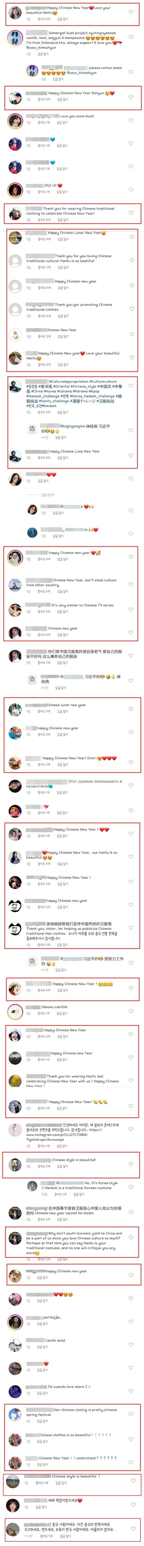The image size is (144, 1546).
Task: Like the top 'Love your beautiful Hanfu' comment
Action: click(131, 12)
